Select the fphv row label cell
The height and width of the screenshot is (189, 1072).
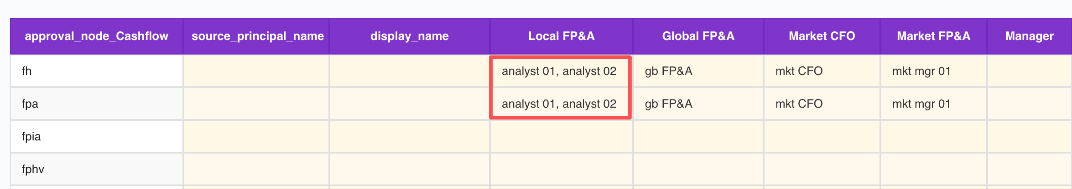tap(96, 169)
